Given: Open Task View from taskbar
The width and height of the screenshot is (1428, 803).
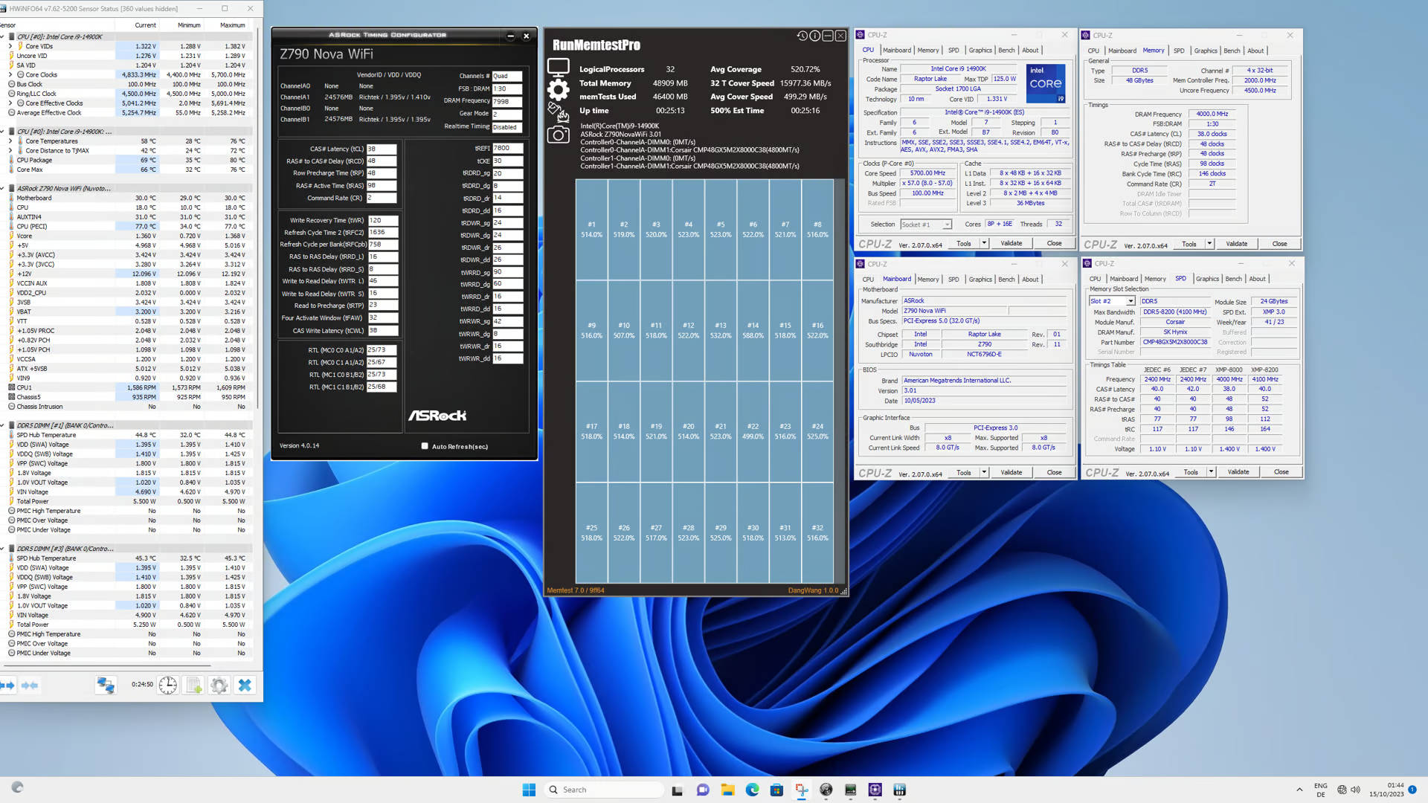Looking at the screenshot, I should click(677, 790).
